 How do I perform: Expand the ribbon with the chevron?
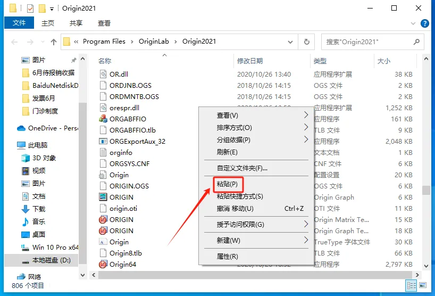413,23
